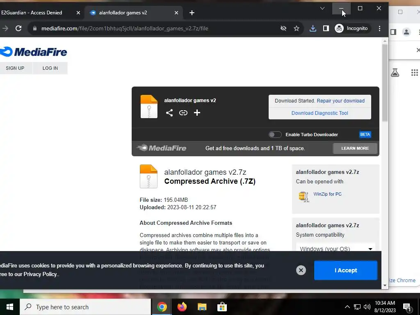Close the alanfollador games v2 tab
Image resolution: width=420 pixels, height=315 pixels.
tap(176, 13)
